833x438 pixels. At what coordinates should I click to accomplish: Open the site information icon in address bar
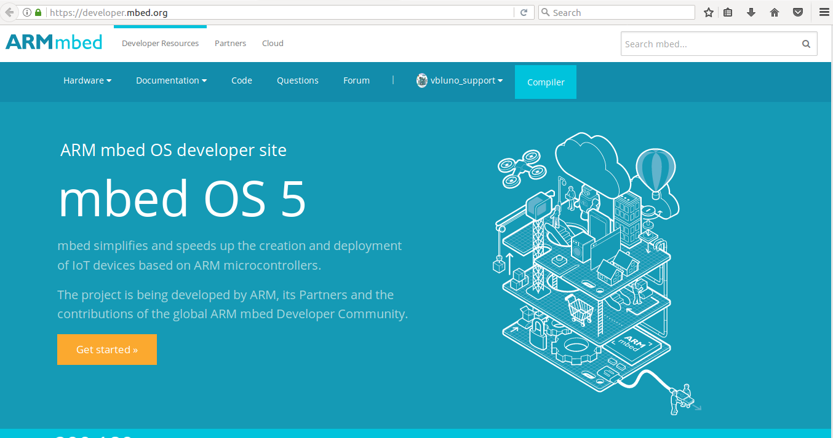pos(27,12)
